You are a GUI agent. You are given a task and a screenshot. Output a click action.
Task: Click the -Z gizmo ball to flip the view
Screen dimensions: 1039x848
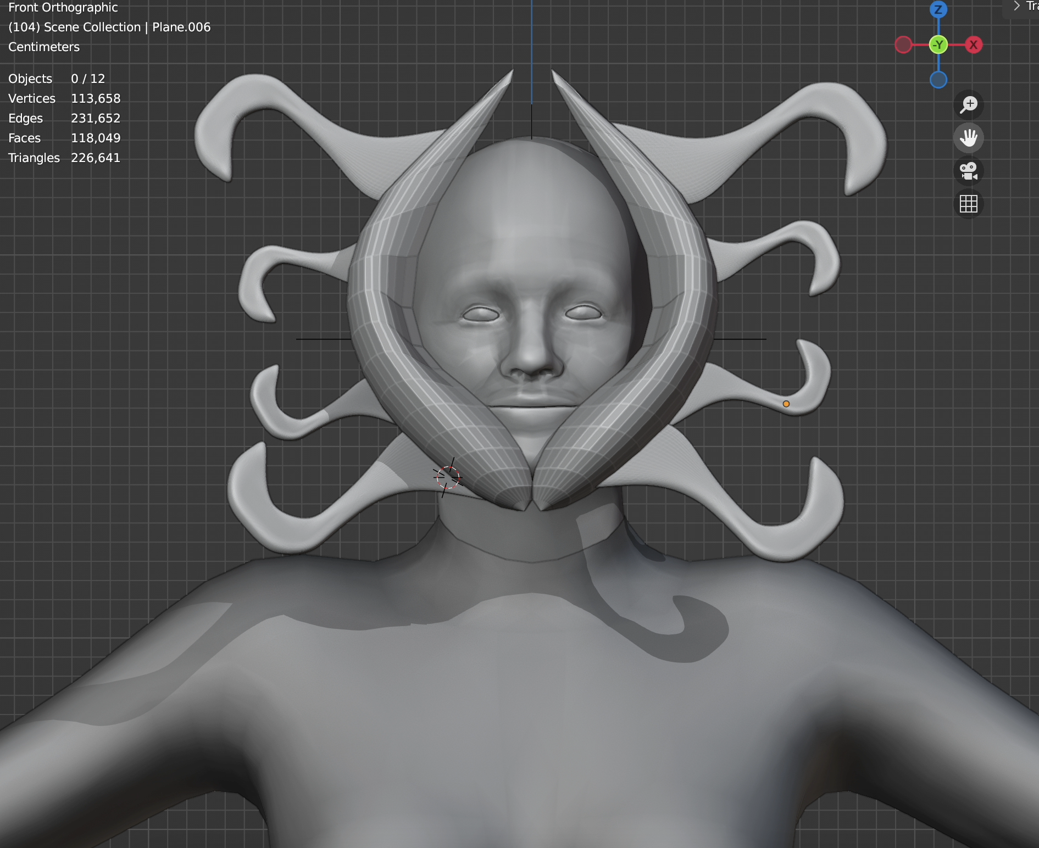[x=939, y=80]
